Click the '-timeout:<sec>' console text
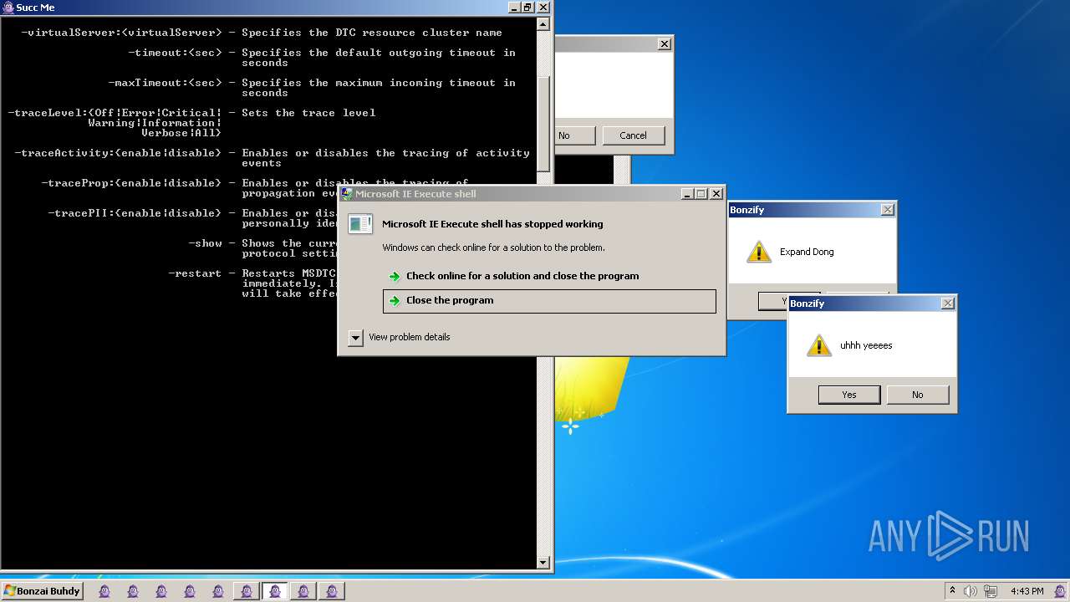 tap(175, 53)
